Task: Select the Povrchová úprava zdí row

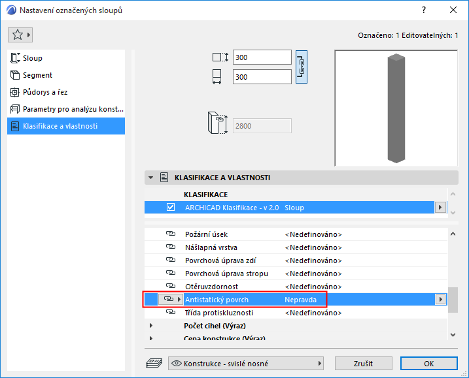Action: click(296, 260)
